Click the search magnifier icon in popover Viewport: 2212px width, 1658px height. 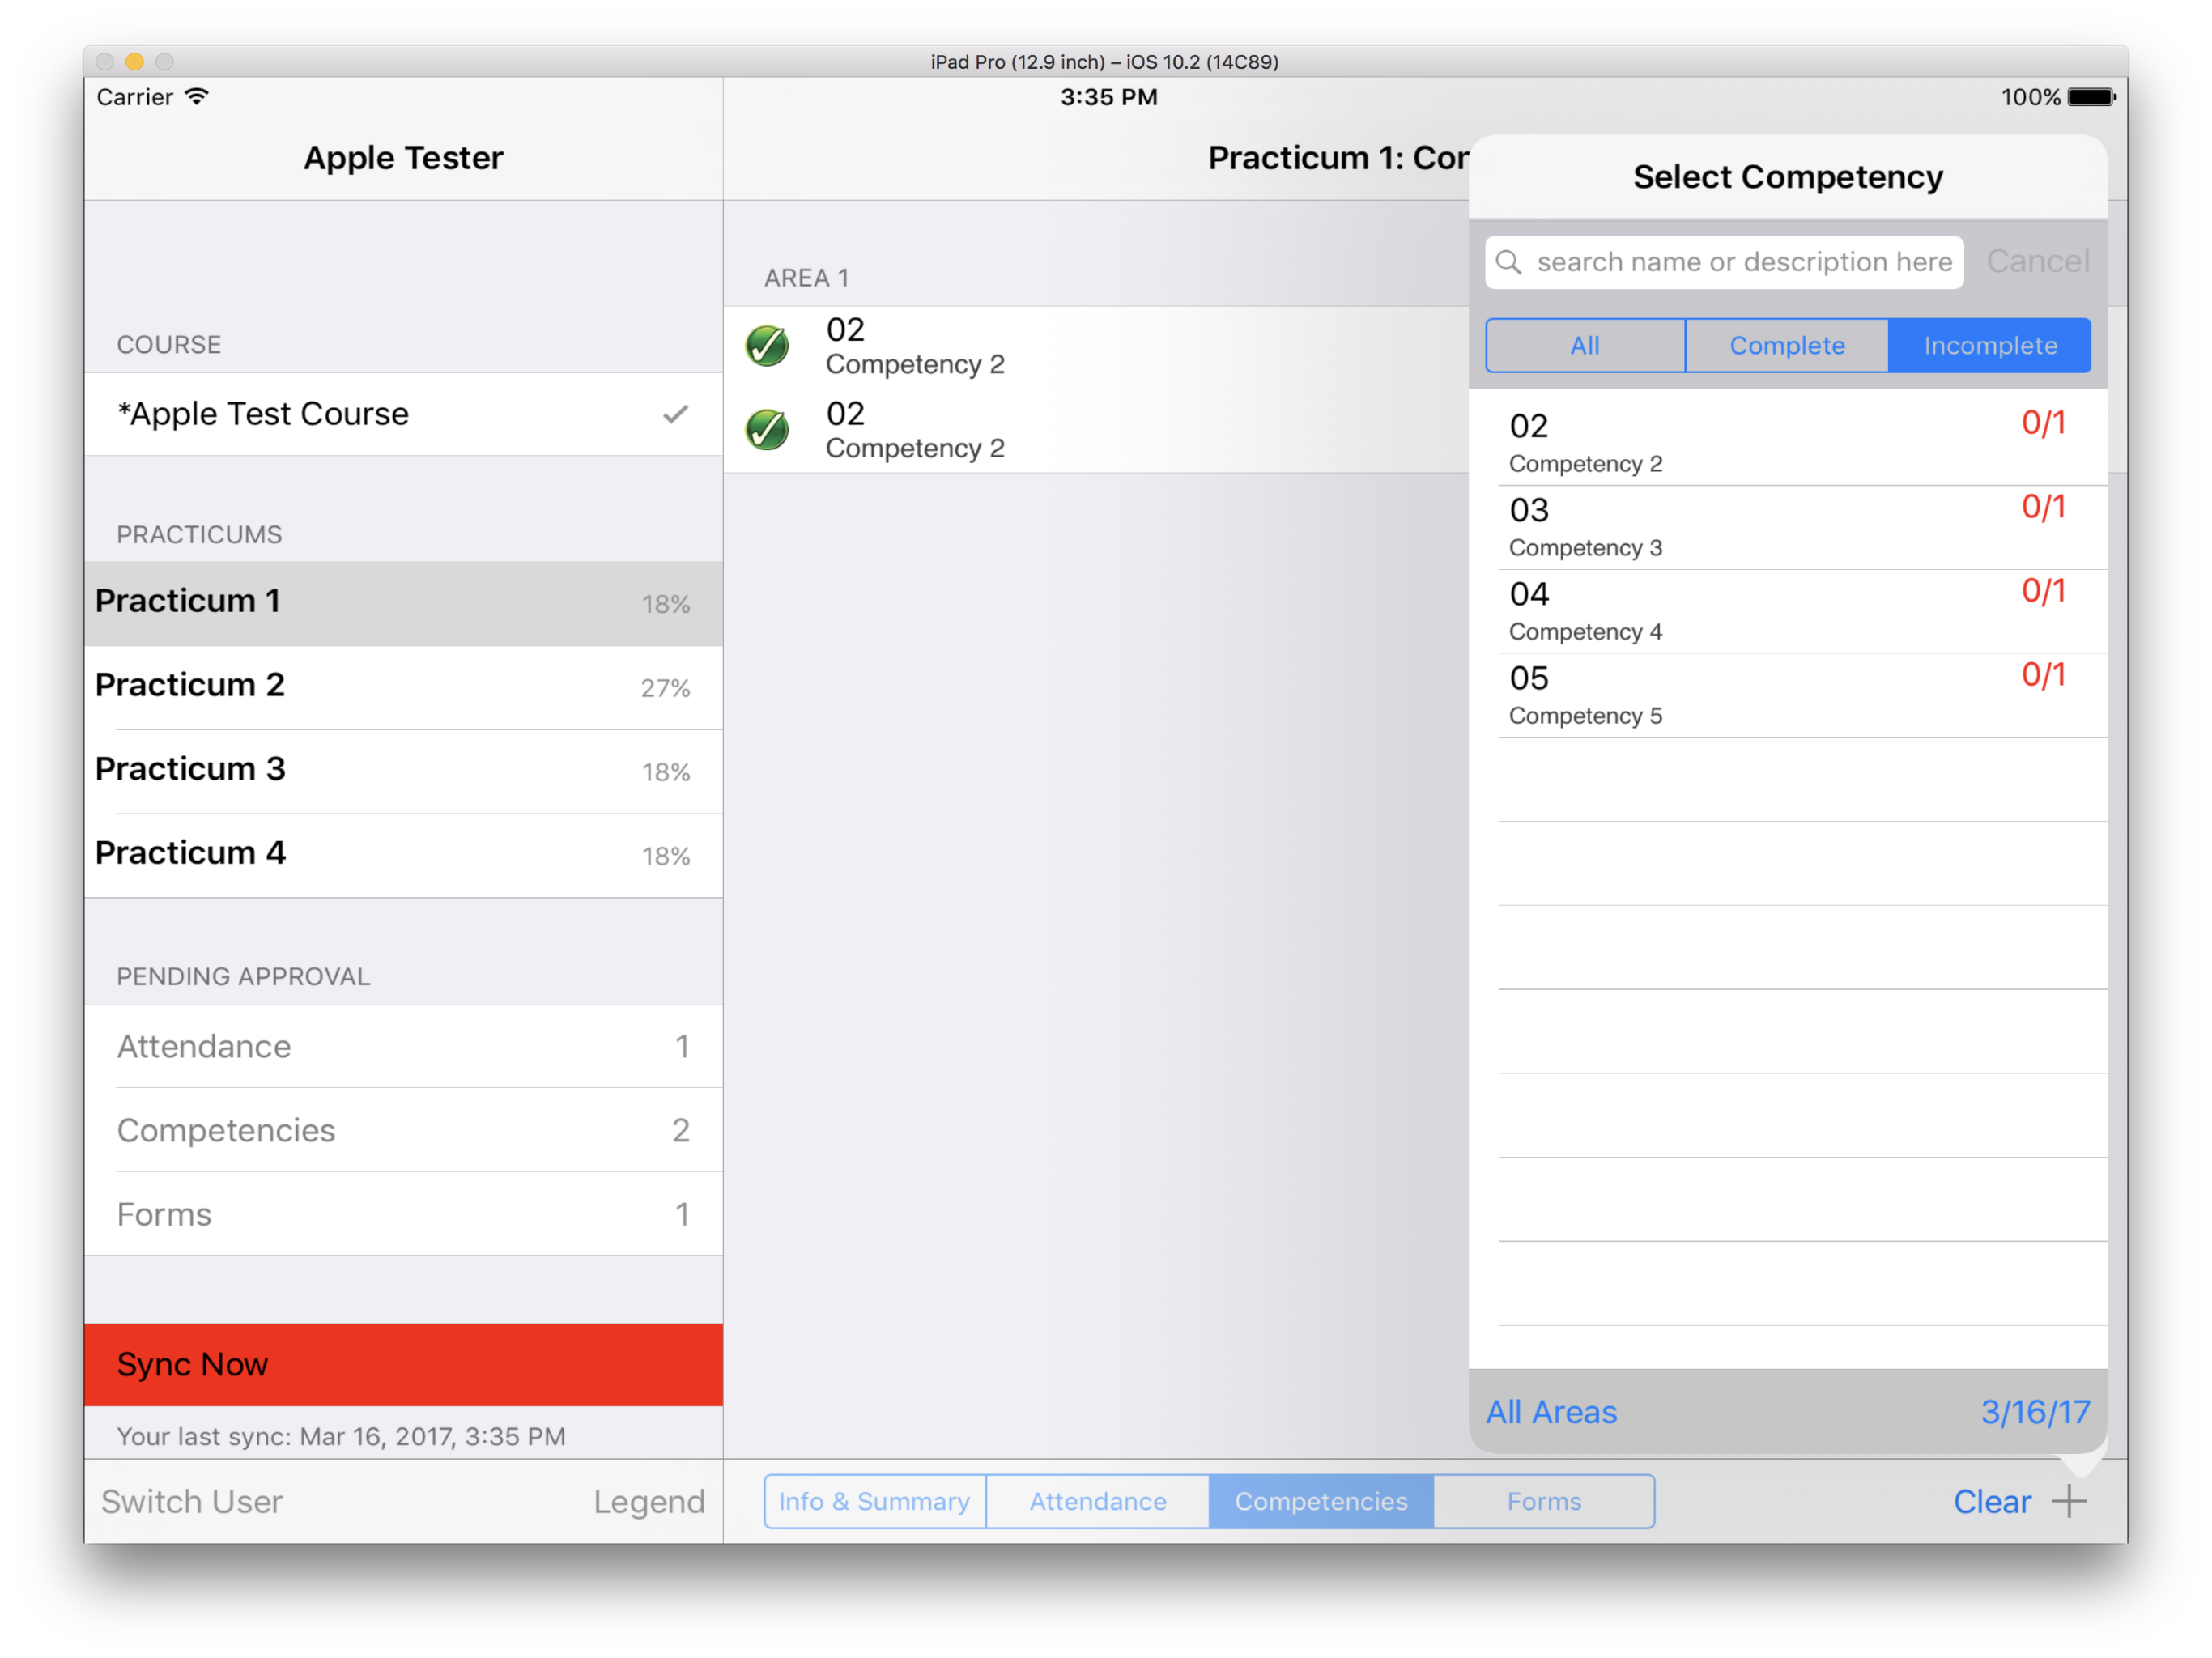[x=1508, y=262]
